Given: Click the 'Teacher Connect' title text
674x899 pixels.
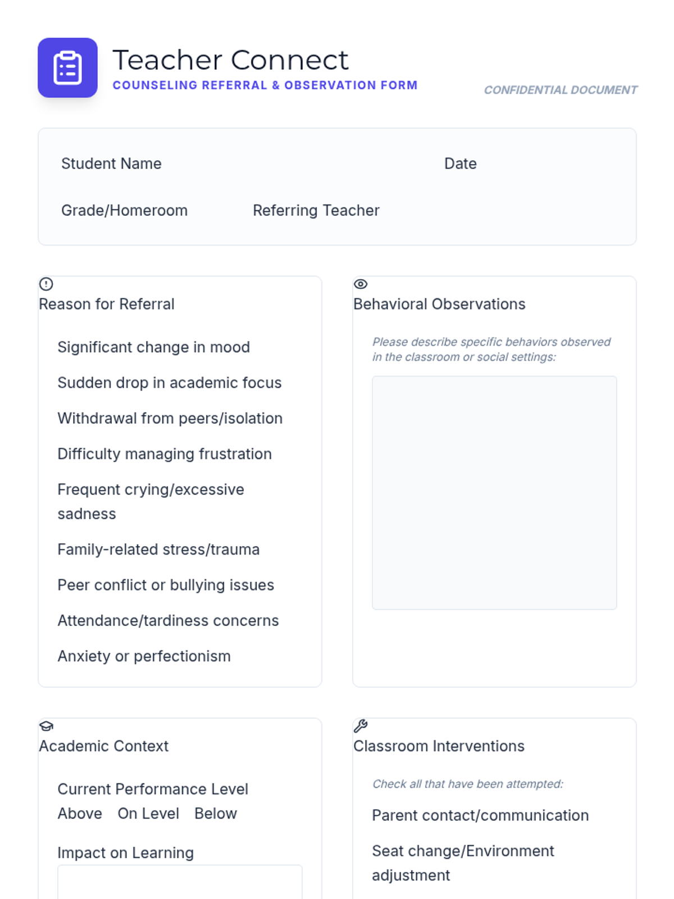Looking at the screenshot, I should [x=230, y=60].
